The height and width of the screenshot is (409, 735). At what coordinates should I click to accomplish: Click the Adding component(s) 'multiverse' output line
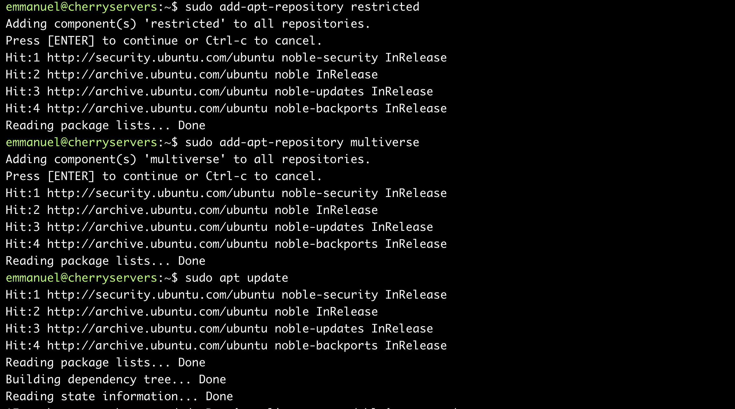[x=188, y=159]
